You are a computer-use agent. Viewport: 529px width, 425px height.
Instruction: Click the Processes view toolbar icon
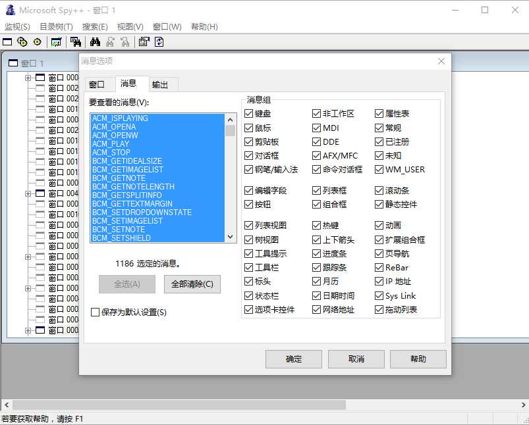click(22, 42)
